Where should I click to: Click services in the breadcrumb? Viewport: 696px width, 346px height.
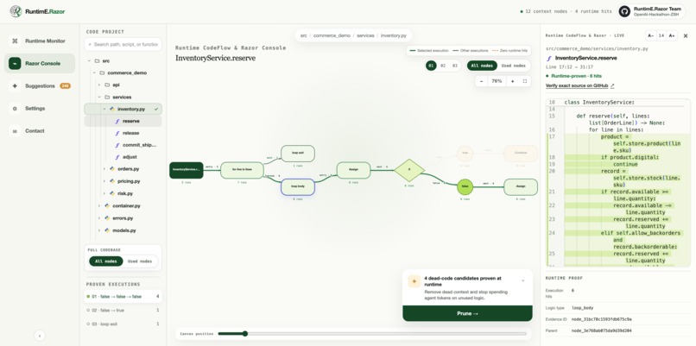pyautogui.click(x=366, y=35)
